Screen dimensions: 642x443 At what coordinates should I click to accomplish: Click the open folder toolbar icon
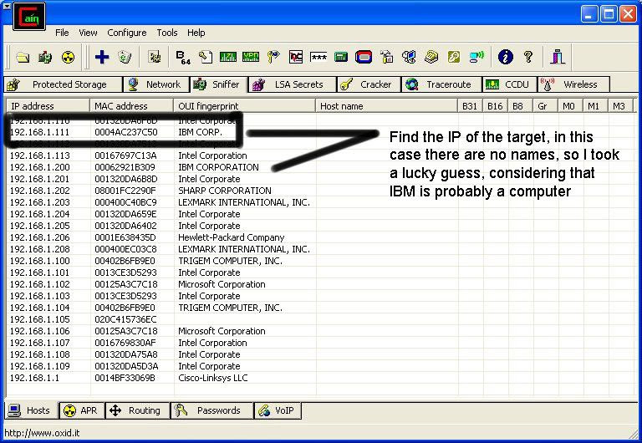click(x=23, y=57)
